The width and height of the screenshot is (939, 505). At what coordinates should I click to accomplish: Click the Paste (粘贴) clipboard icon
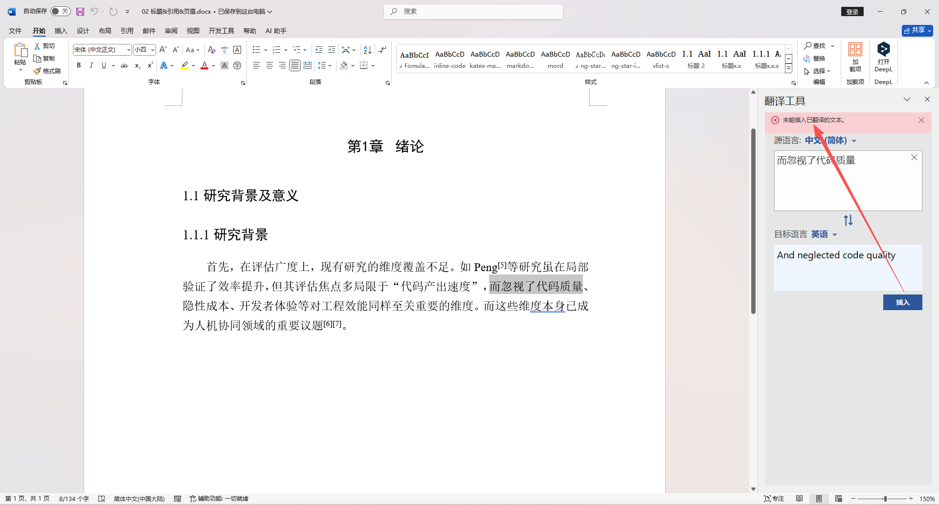20,50
